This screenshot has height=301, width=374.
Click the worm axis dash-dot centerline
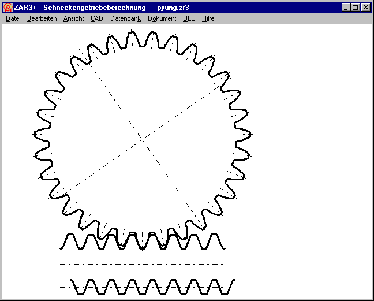142,264
